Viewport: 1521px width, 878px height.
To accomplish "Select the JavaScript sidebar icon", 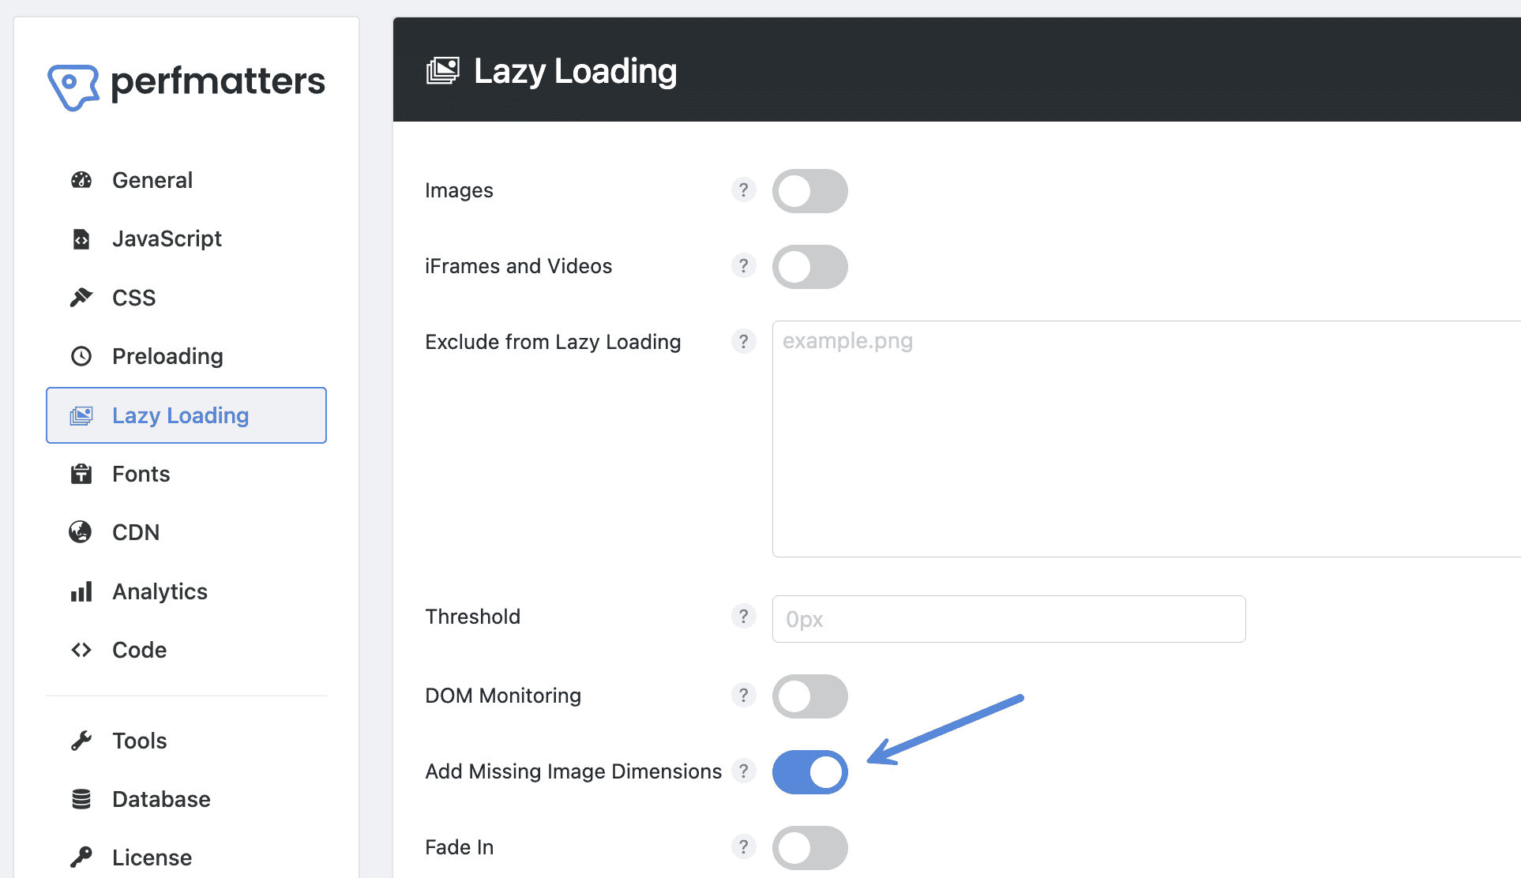I will pyautogui.click(x=81, y=238).
